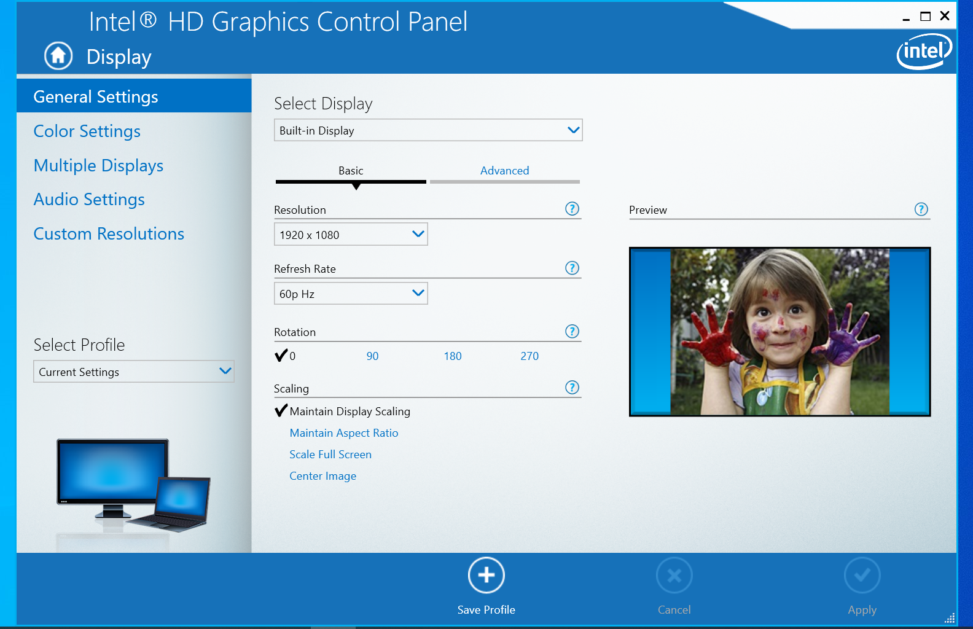Image resolution: width=973 pixels, height=629 pixels.
Task: Open General Settings in sidebar
Action: (x=134, y=96)
